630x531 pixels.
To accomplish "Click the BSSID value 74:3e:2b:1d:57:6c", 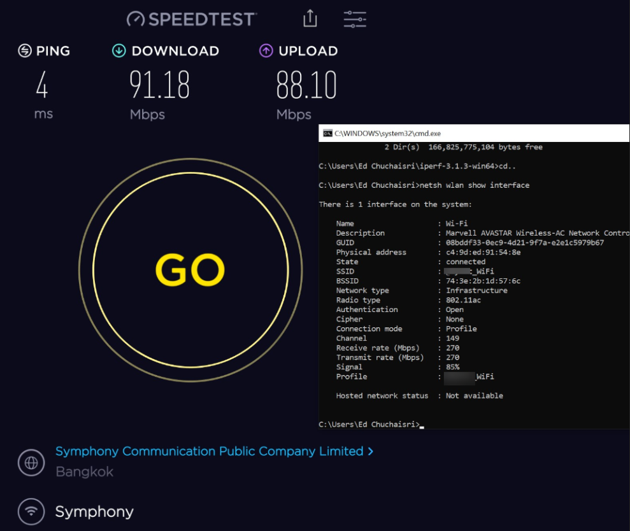I will 483,281.
